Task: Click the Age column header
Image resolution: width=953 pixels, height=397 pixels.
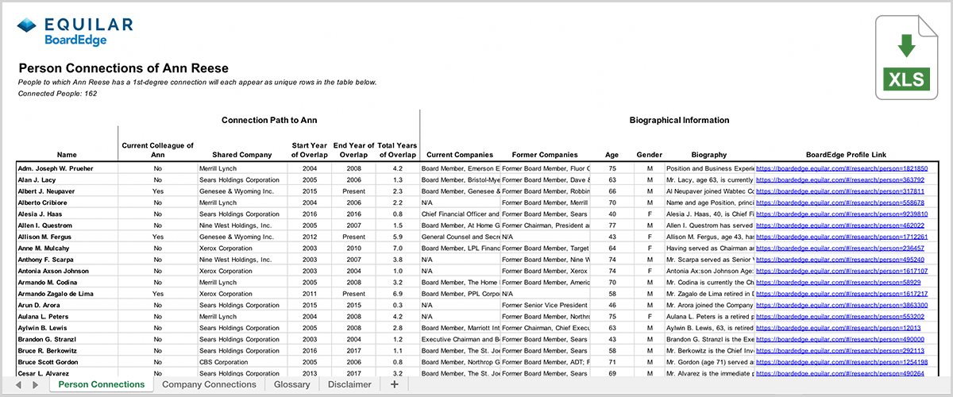Action: pos(612,155)
